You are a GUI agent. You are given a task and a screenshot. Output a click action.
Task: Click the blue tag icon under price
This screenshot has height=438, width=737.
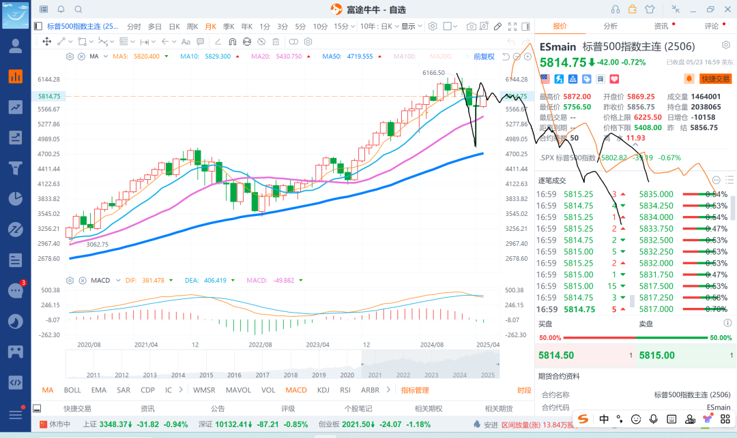pyautogui.click(x=587, y=79)
